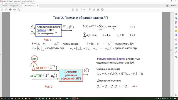Open the find text magnifier in the toolbar
Image resolution: width=178 pixels, height=100 pixels.
point(19,10)
